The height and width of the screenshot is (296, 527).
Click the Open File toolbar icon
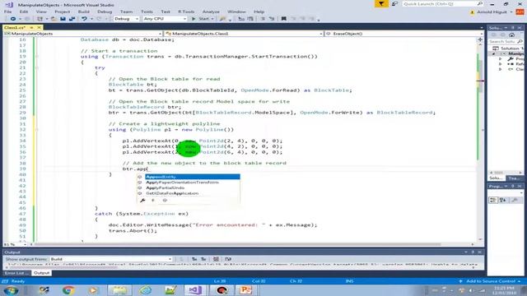click(x=54, y=19)
